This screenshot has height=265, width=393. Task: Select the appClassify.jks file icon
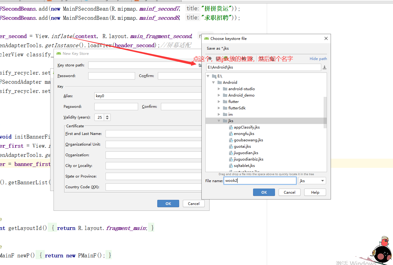tap(231, 127)
